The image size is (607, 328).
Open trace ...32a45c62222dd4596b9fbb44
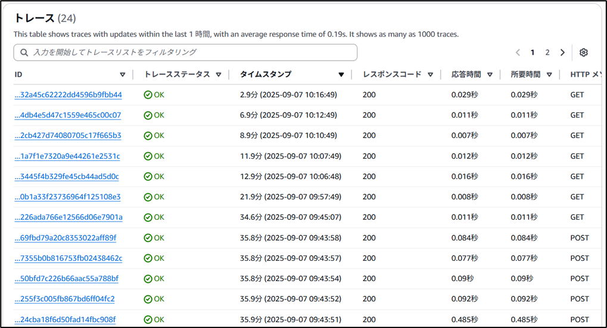click(68, 95)
